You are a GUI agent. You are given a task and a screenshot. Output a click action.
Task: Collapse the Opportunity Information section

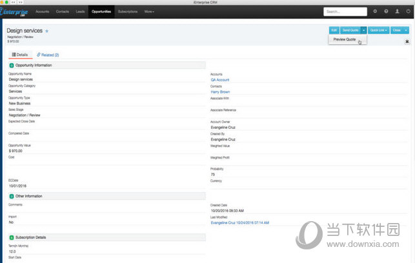pyautogui.click(x=12, y=65)
